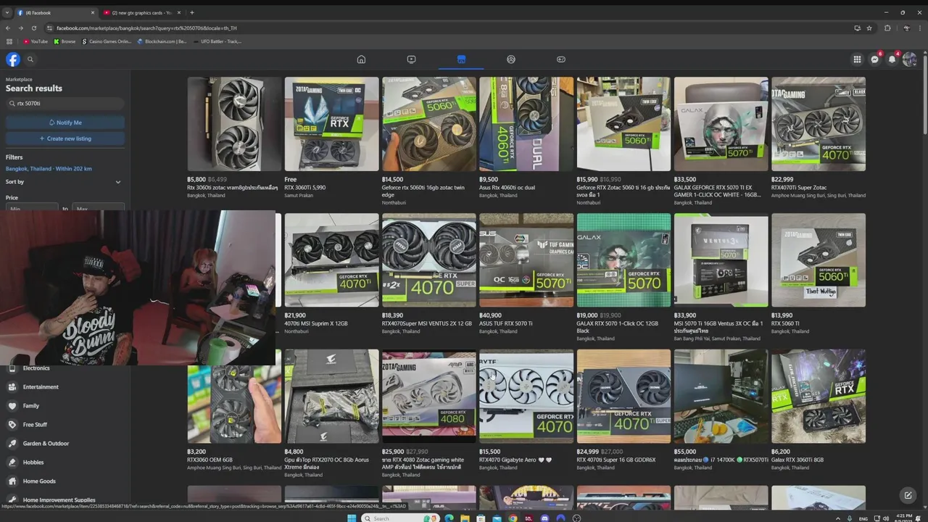Reload the page with the refresh icon
928x522 pixels.
pos(33,28)
